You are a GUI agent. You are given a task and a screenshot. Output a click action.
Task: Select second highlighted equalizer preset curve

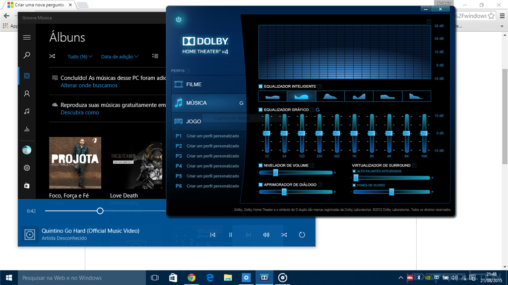(x=301, y=96)
